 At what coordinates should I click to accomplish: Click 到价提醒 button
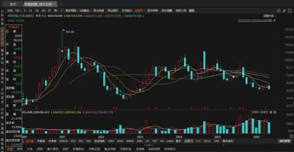(x=167, y=11)
